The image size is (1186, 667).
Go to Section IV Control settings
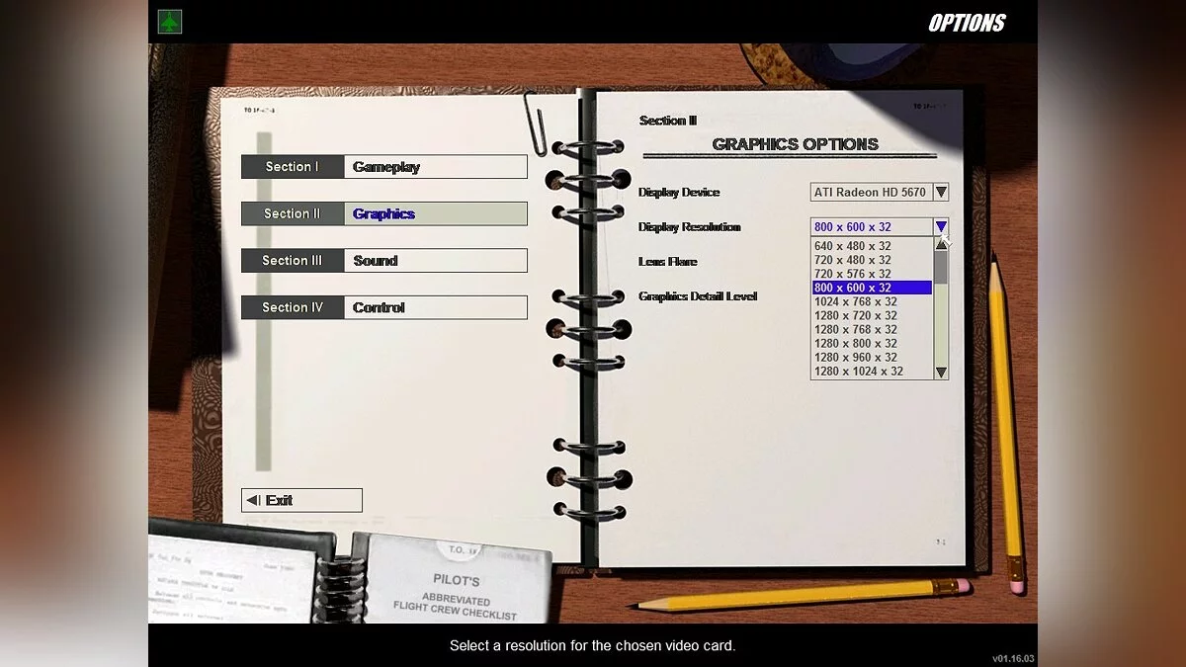pos(384,307)
